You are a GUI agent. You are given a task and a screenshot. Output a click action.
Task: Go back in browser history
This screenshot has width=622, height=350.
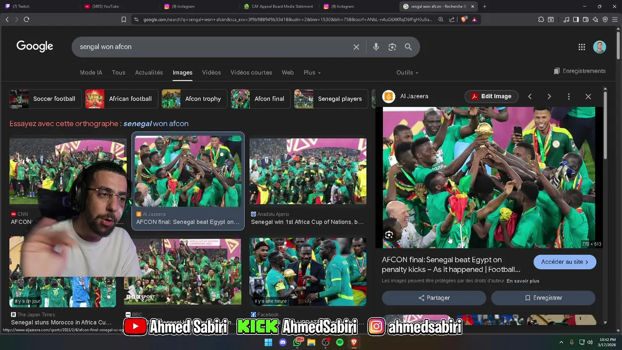point(7,19)
